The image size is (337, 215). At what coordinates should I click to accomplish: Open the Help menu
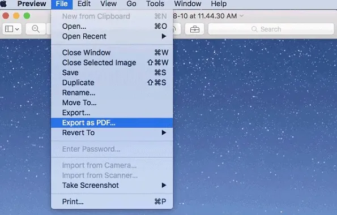[219, 3]
